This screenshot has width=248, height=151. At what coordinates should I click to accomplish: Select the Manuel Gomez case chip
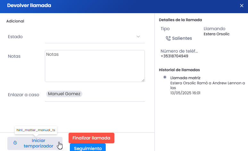point(64,94)
